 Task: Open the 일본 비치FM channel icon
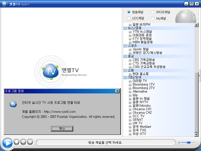tap(130, 25)
